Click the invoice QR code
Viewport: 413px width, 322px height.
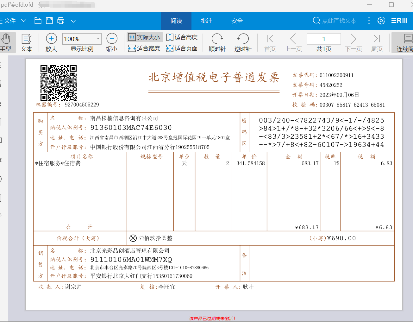tap(59, 83)
